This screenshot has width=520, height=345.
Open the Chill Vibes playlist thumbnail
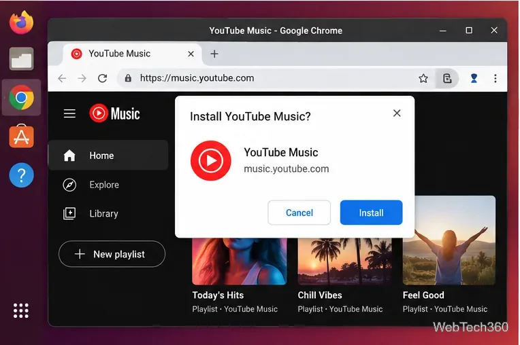coord(344,261)
